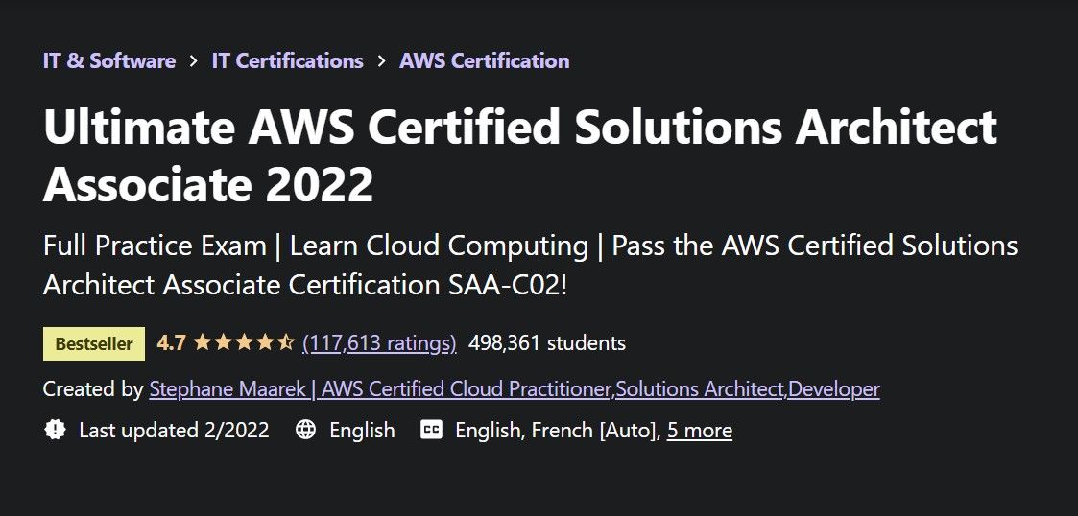Viewport: 1078px width, 516px height.
Task: Click the last updated alert badge icon
Action: tap(56, 431)
